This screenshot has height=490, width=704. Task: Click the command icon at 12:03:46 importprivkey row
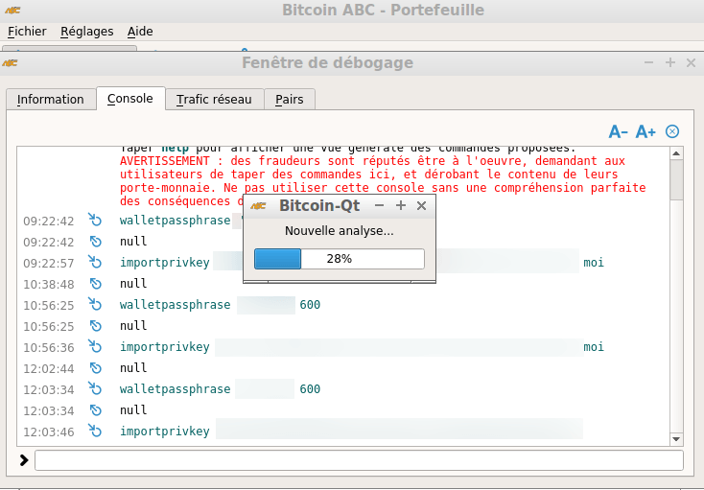point(95,431)
